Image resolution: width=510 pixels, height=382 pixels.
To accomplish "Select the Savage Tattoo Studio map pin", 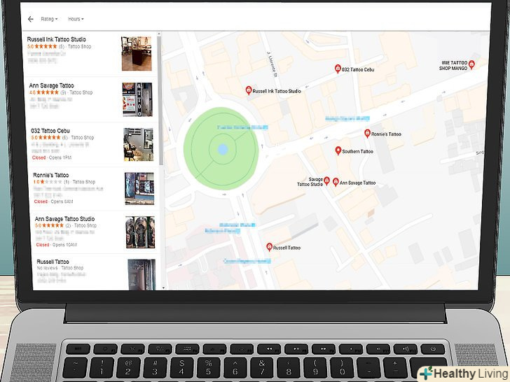I will tap(326, 181).
